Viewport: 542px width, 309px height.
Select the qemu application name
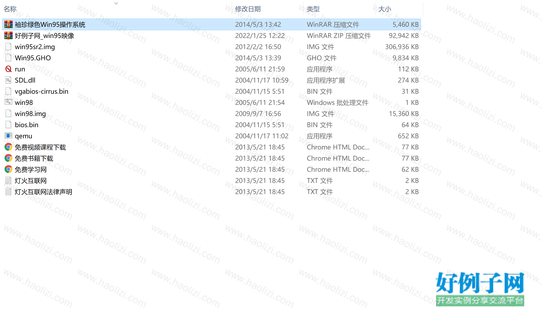click(23, 136)
